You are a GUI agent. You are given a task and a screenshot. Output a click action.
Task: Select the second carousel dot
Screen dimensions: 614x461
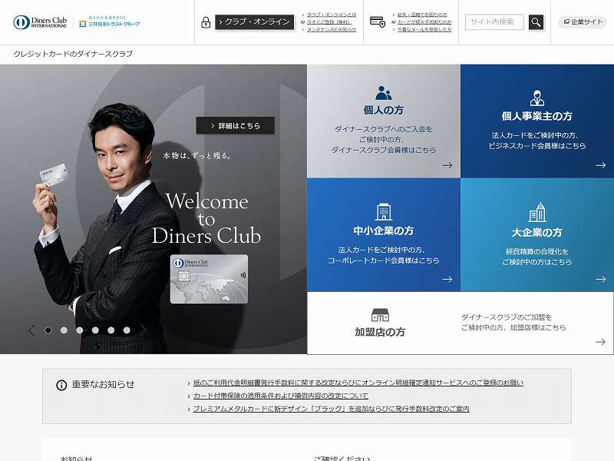64,330
